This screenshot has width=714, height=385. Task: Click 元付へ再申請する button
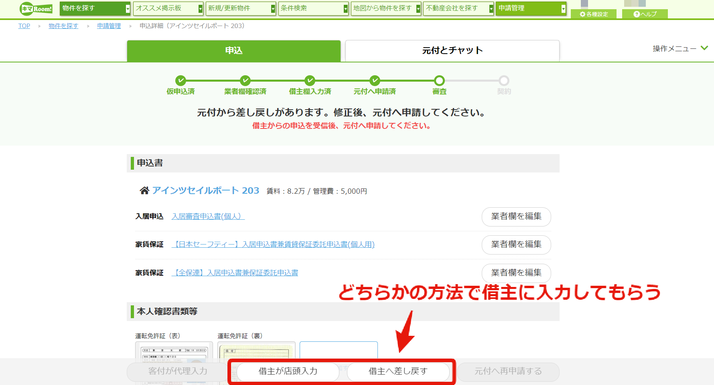[508, 372]
